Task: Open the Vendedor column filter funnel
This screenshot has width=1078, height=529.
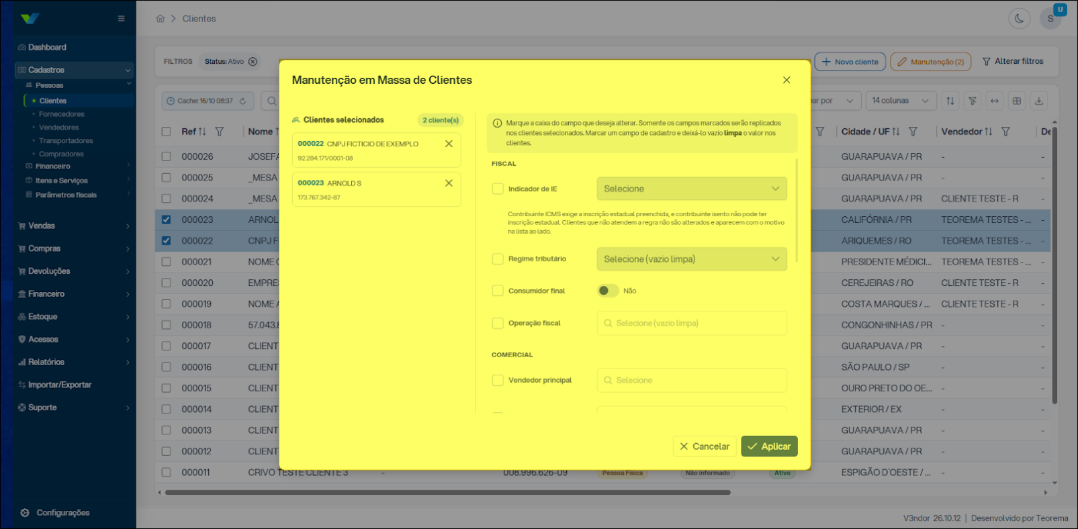Action: coord(1005,132)
